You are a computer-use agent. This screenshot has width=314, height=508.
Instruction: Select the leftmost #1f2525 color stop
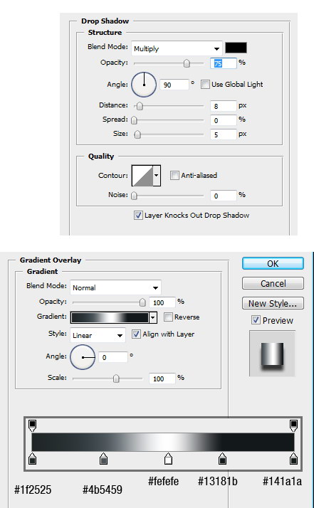click(32, 459)
